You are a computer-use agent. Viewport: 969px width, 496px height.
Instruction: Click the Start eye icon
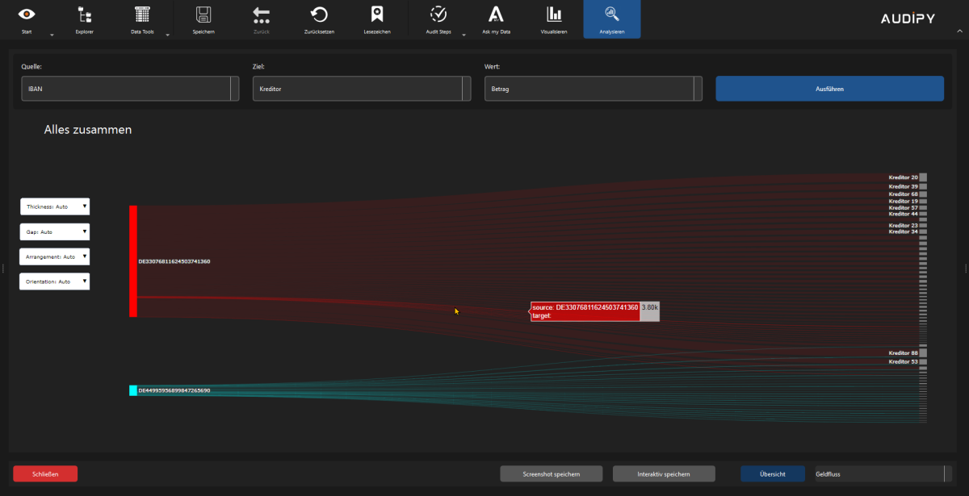click(x=27, y=15)
